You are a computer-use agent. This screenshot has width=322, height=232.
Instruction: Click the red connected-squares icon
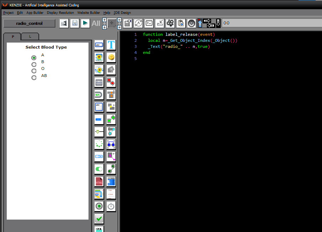pyautogui.click(x=111, y=82)
